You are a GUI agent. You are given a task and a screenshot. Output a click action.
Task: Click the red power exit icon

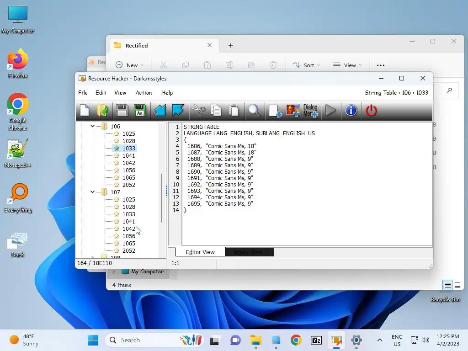coord(371,111)
